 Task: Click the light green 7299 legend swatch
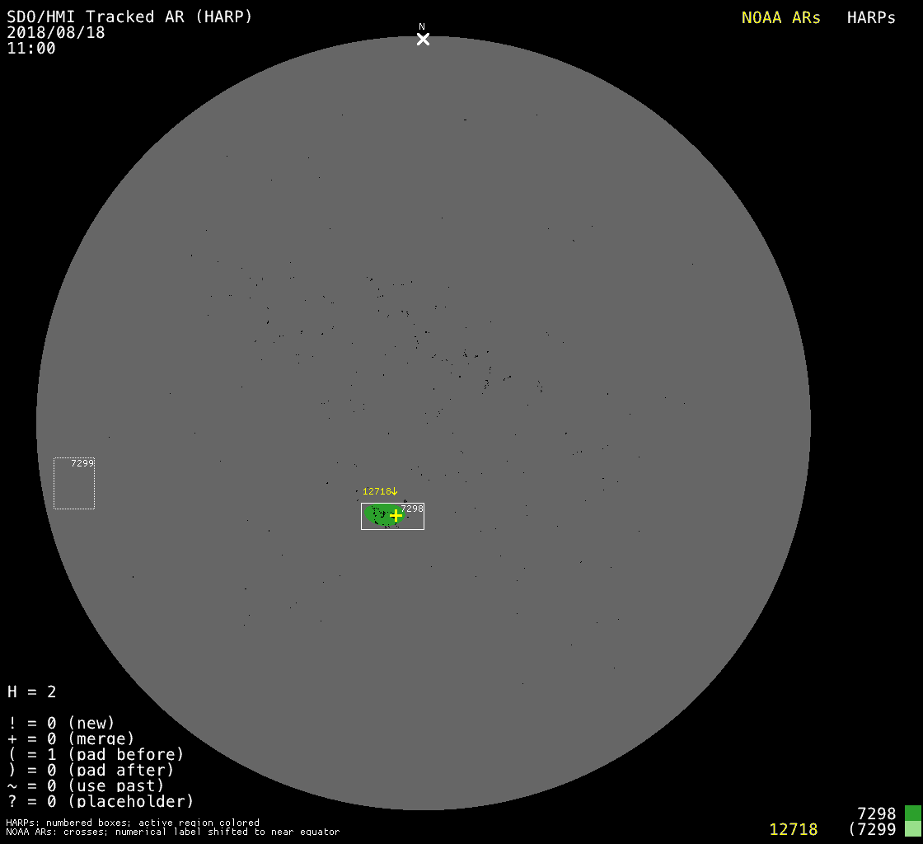(912, 829)
